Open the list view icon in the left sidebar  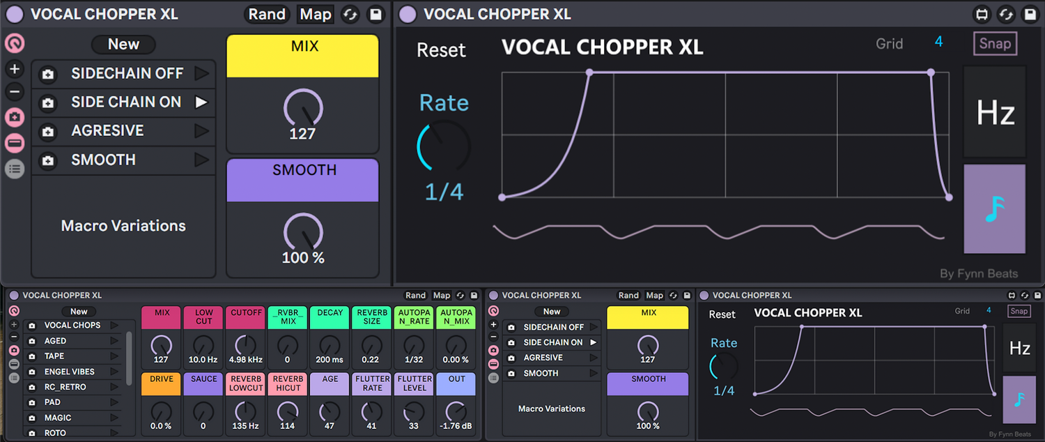15,169
